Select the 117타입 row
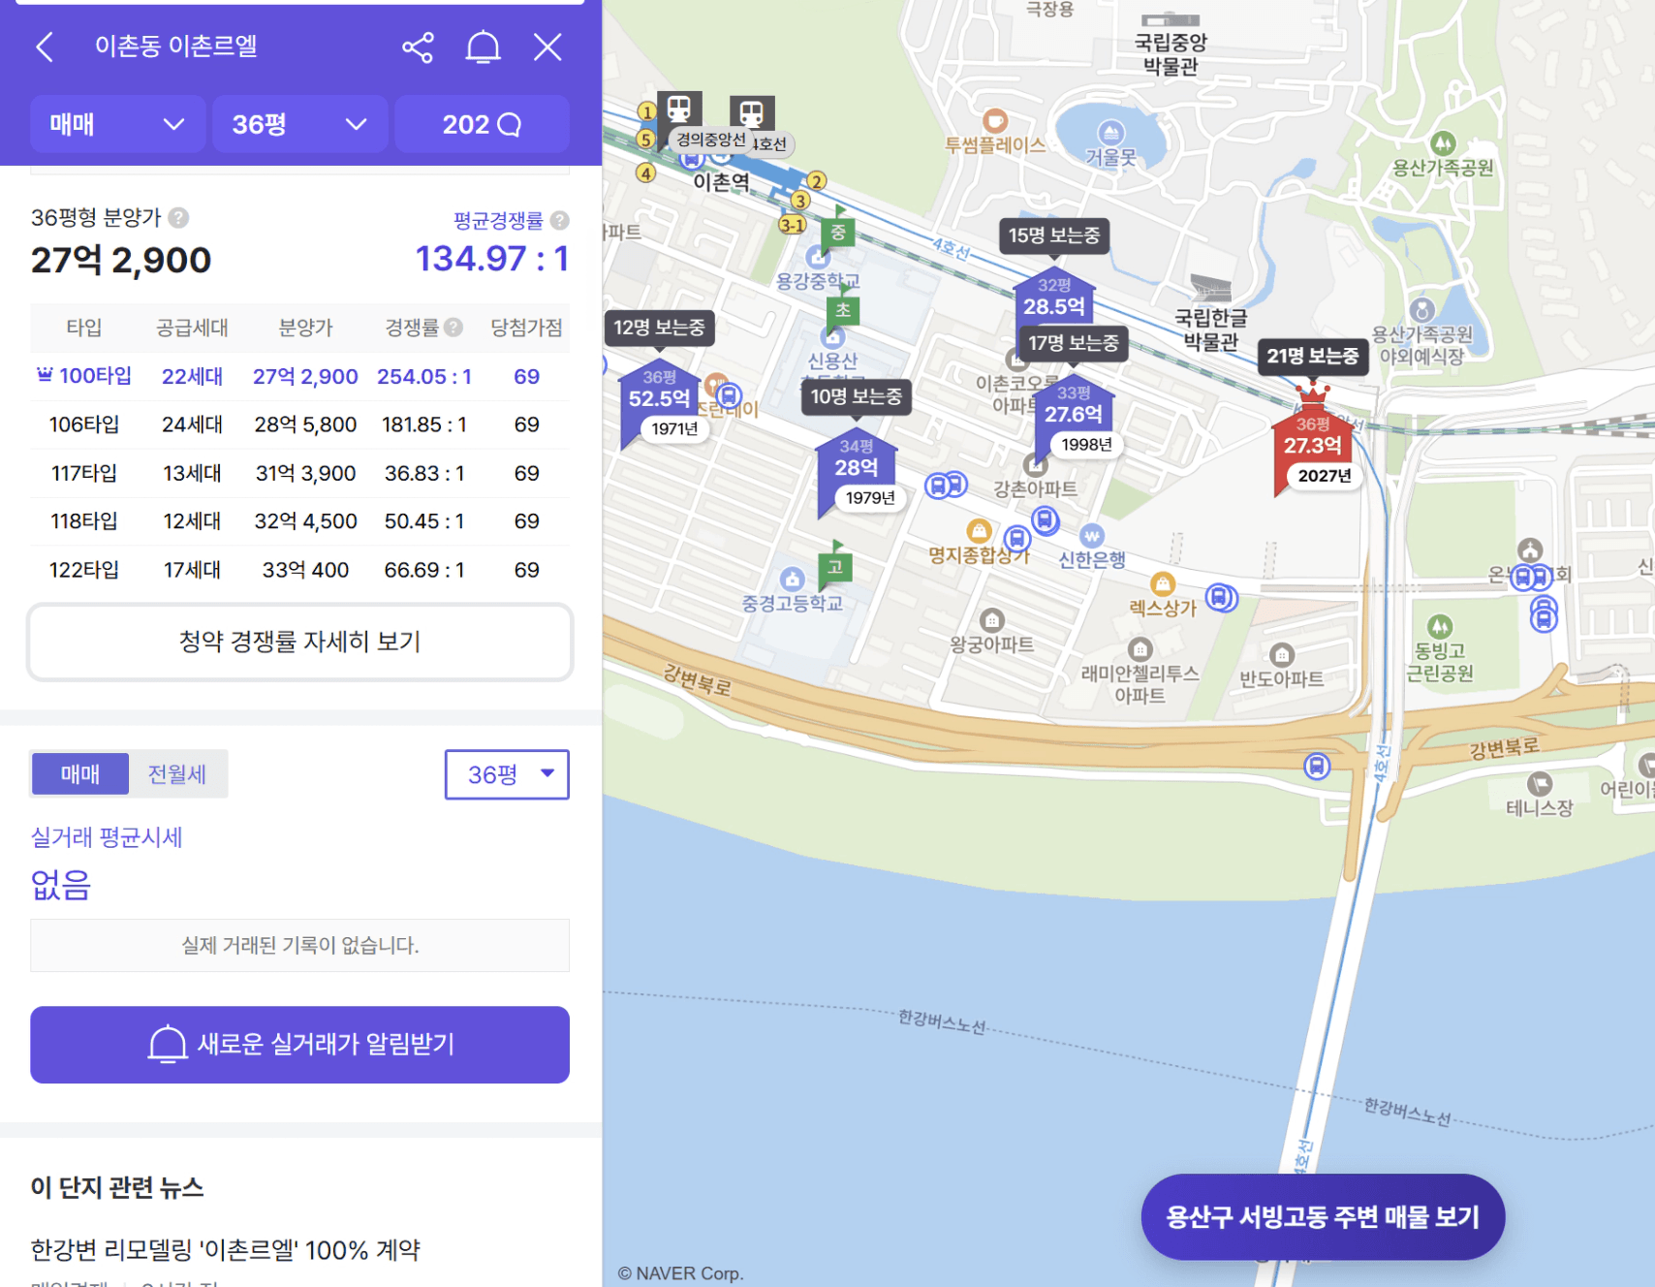This screenshot has height=1287, width=1655. (x=299, y=473)
